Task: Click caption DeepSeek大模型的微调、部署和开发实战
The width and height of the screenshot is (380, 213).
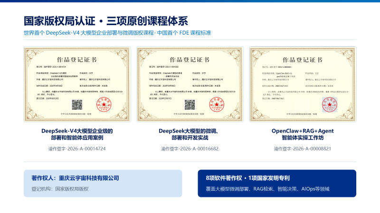Action: (190, 134)
